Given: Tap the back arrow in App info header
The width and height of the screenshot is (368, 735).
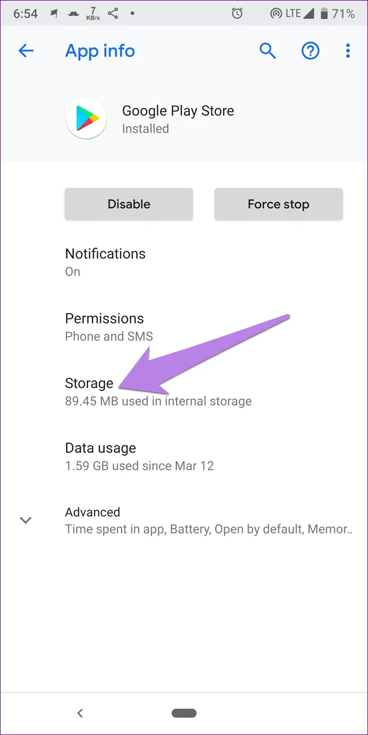Looking at the screenshot, I should (x=26, y=51).
